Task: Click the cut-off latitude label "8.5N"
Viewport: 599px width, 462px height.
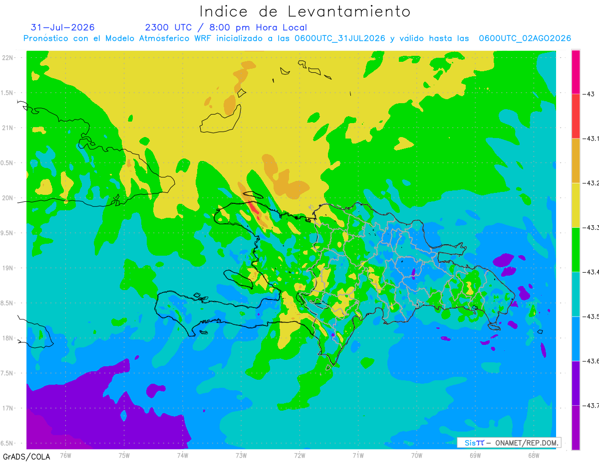Action: [7, 303]
